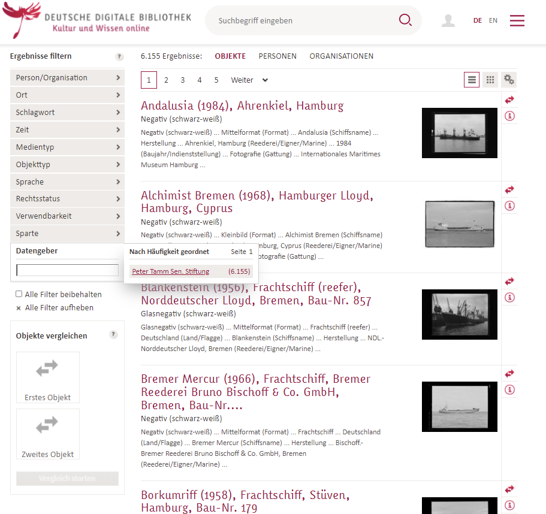
Task: Click help icon next to Ergebnisse filtern
Action: coord(119,56)
